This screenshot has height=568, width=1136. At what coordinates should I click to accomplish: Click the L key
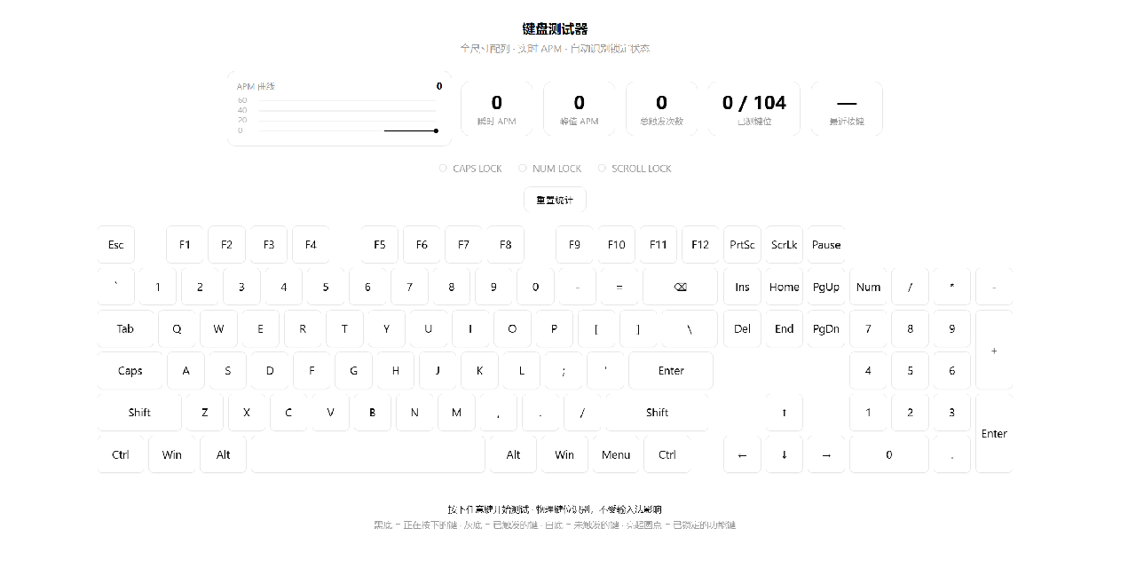522,371
